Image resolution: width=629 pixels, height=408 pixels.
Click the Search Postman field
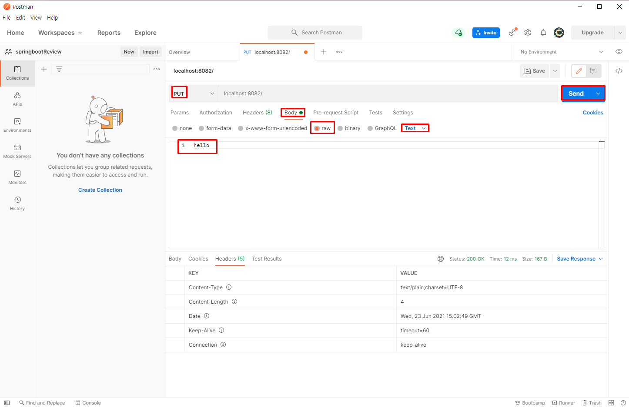[315, 33]
